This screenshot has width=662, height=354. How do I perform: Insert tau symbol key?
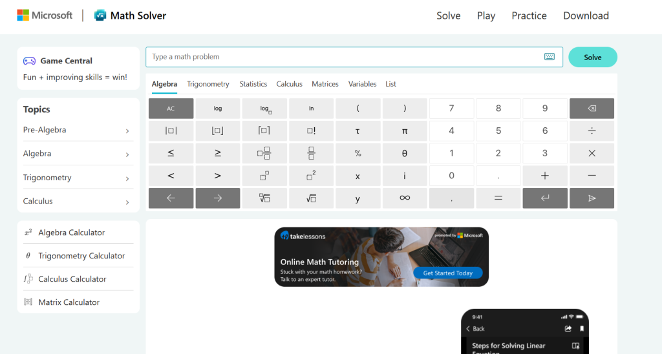[358, 130]
